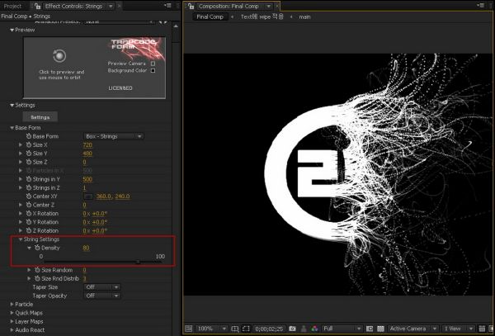Viewport: 495px width, 336px height.
Task: Open the Base Form Box - Strings dropdown
Action: pyautogui.click(x=114, y=136)
